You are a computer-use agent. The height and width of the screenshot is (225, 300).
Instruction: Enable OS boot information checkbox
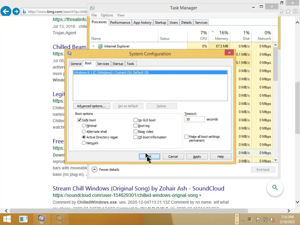(x=135, y=137)
